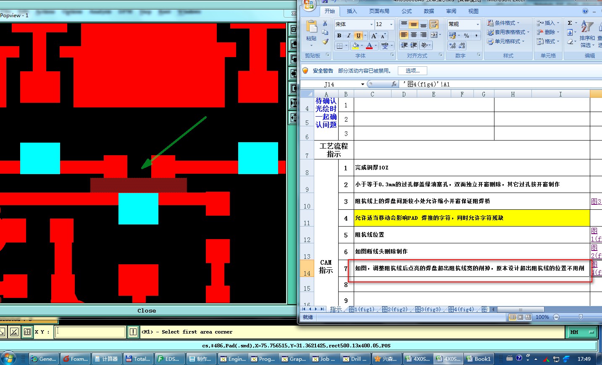Click the zoom slider handle in Excel
The image size is (602, 365).
(581, 317)
